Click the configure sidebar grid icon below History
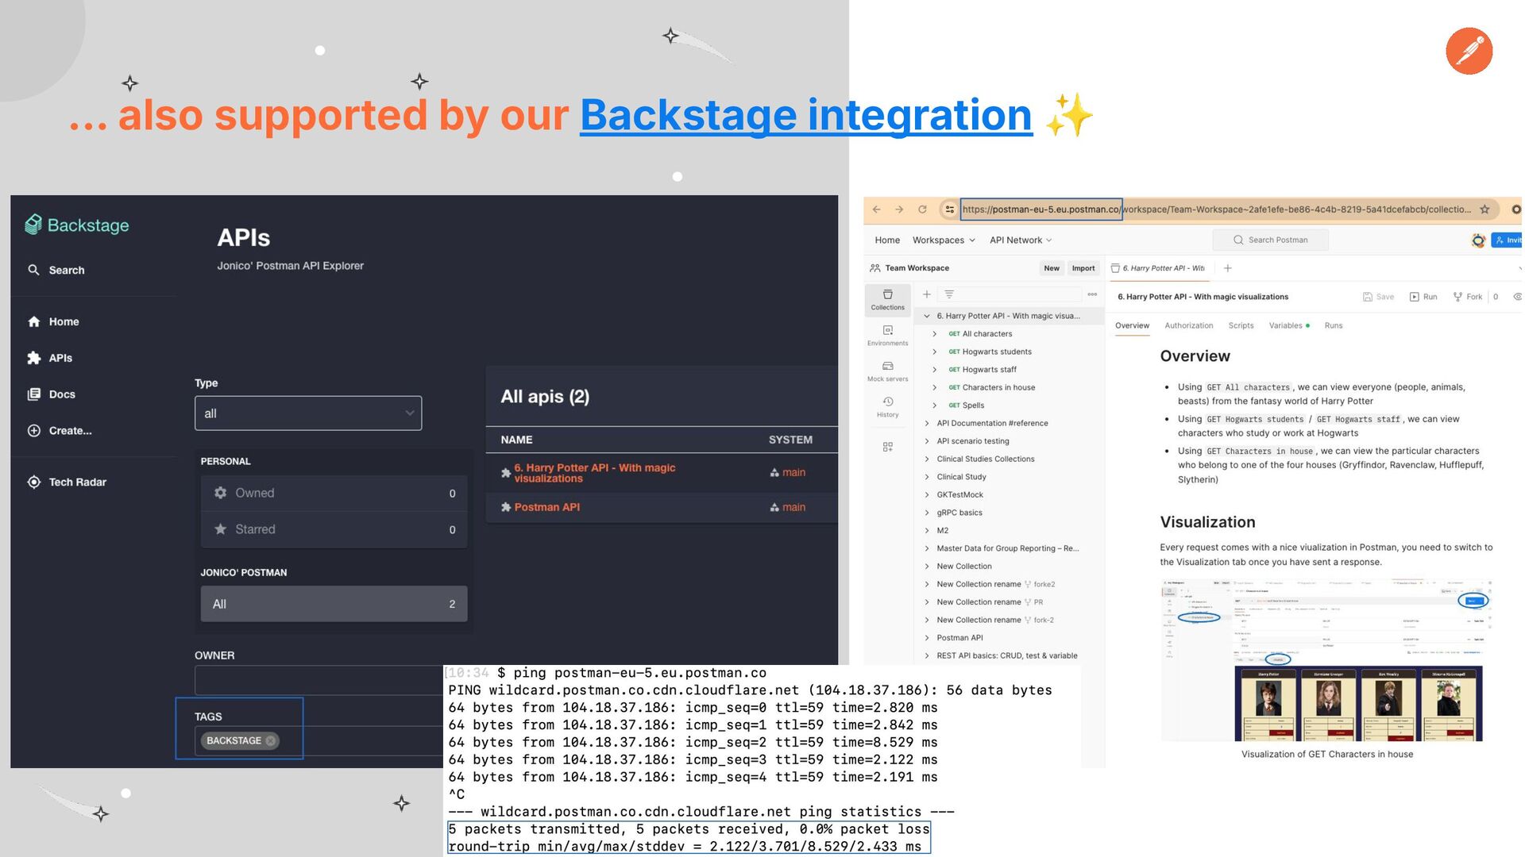This screenshot has height=857, width=1525. [887, 447]
